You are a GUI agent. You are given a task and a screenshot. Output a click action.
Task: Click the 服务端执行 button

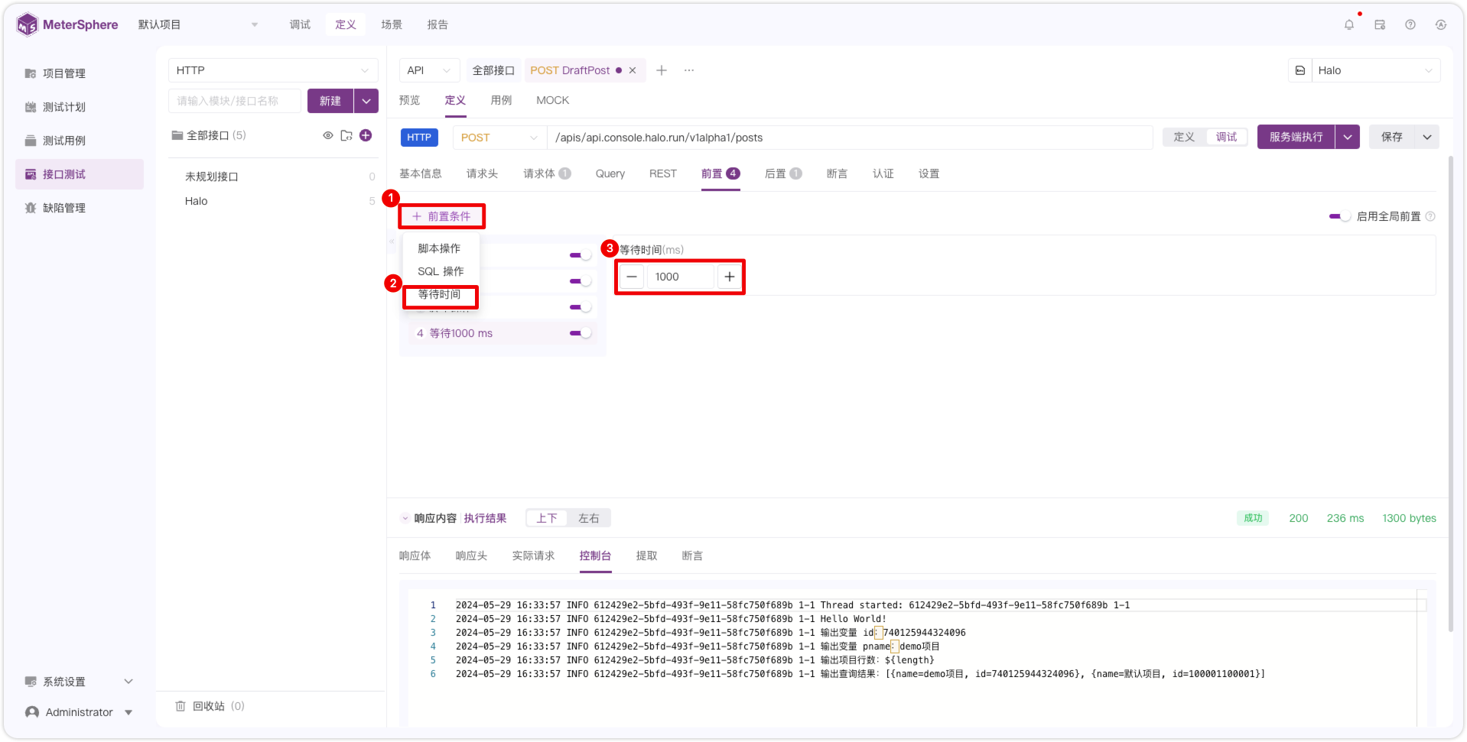1296,137
